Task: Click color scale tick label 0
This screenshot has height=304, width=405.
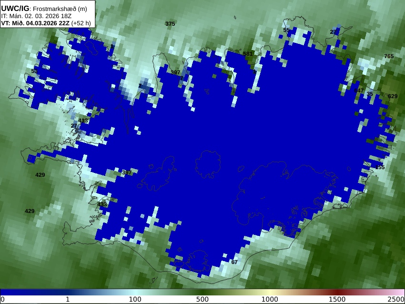Action: (x=2, y=299)
